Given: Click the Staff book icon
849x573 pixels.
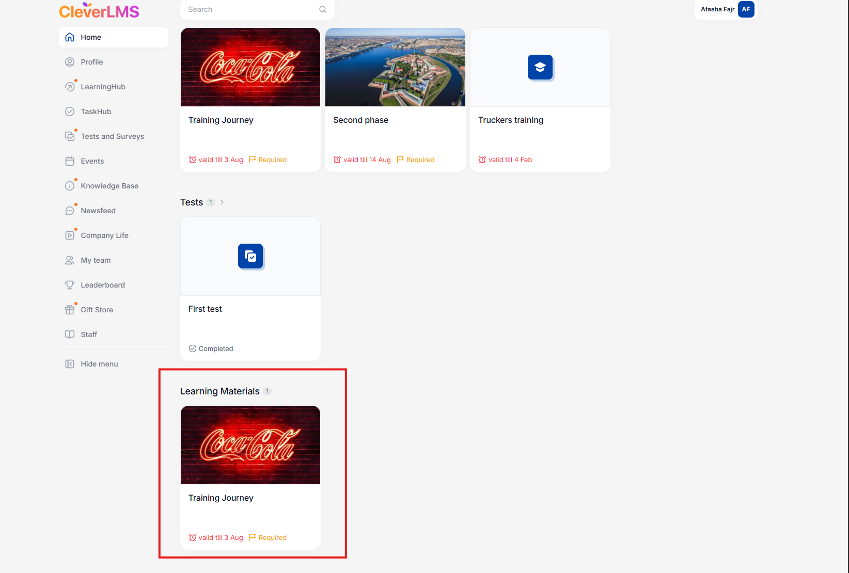Looking at the screenshot, I should (70, 335).
